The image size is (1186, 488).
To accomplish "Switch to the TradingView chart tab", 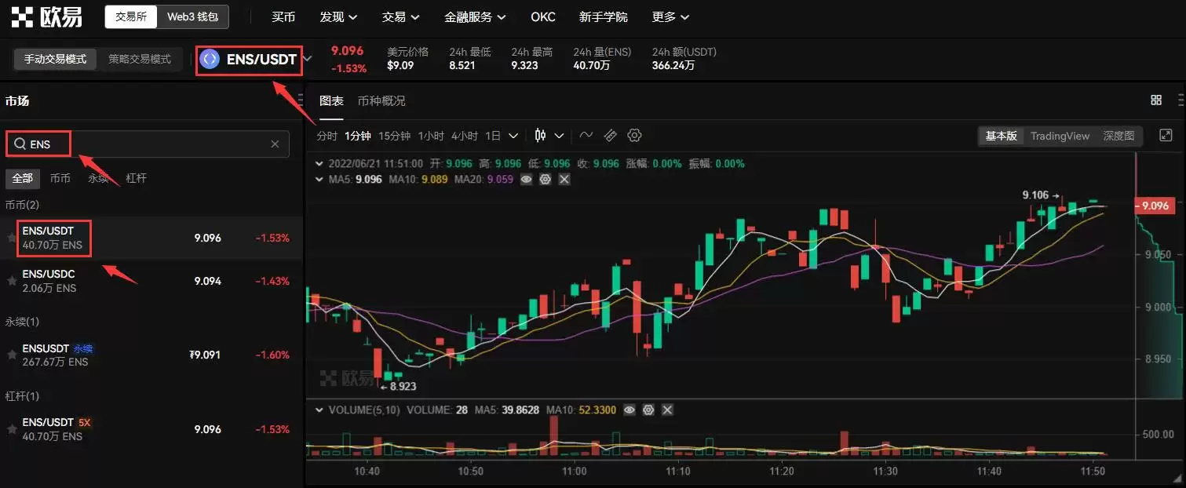I will pos(1060,135).
